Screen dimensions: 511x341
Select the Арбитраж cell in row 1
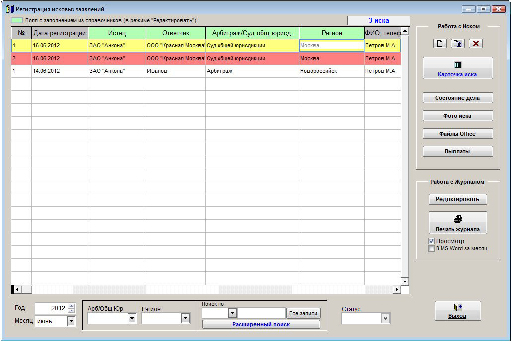(252, 71)
